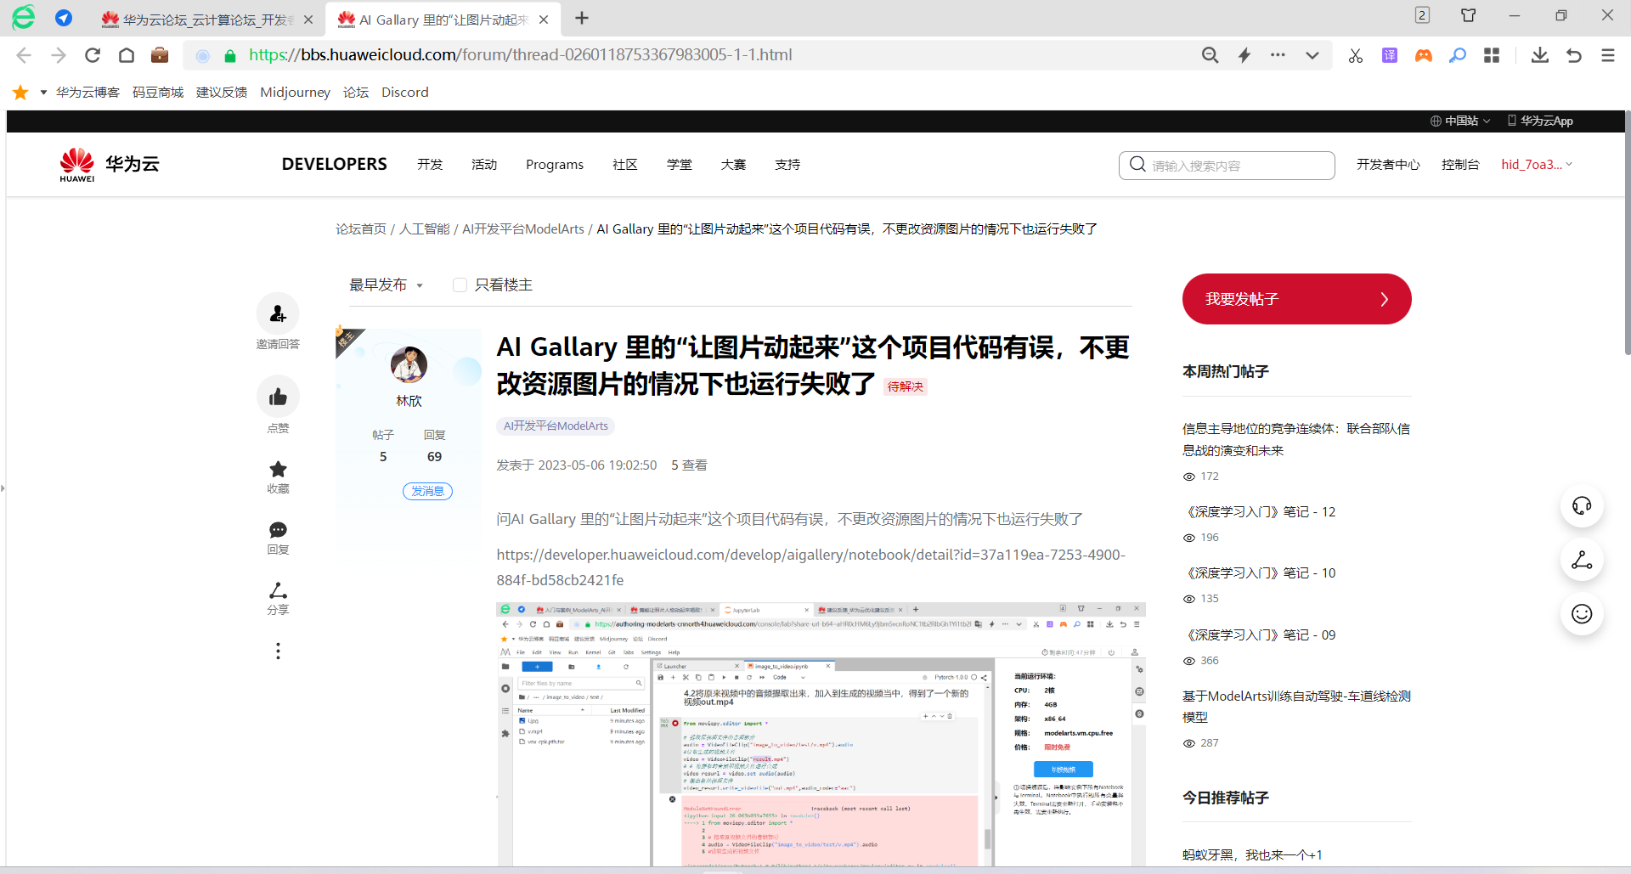Open the Programs navigation menu
1631x874 pixels.
(x=555, y=165)
